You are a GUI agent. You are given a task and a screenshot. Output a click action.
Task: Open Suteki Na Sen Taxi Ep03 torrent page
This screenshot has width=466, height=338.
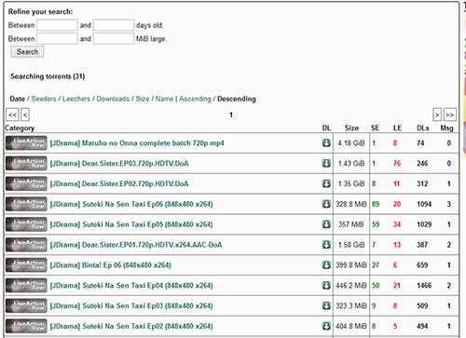[x=131, y=305]
